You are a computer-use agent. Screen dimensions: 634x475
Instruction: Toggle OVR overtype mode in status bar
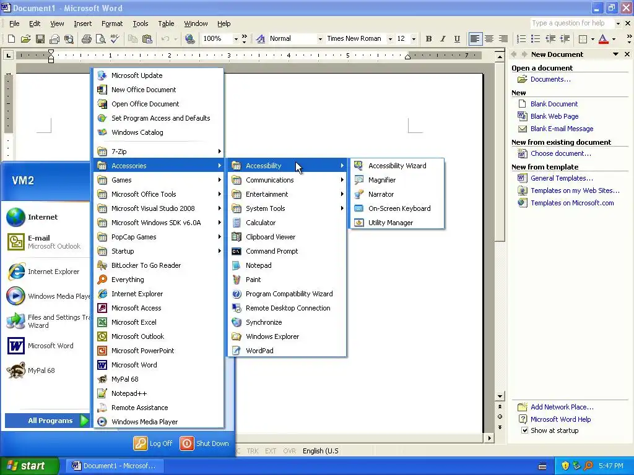click(x=290, y=451)
